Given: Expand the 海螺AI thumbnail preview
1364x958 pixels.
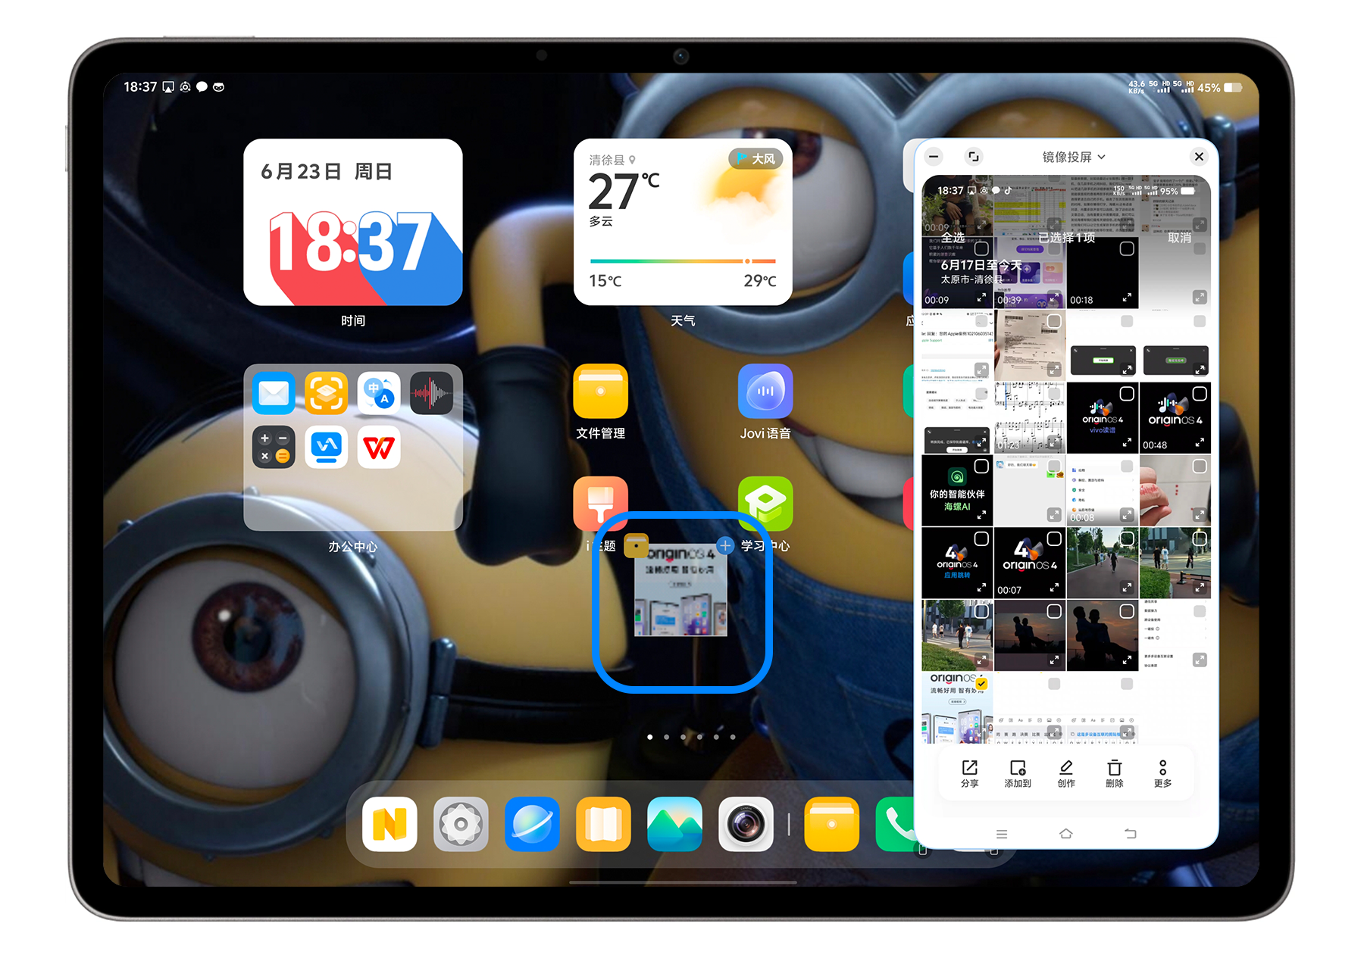Looking at the screenshot, I should (981, 515).
